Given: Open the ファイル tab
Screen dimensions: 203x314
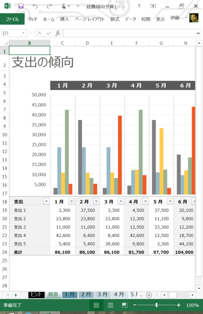Looking at the screenshot, I should [x=12, y=19].
